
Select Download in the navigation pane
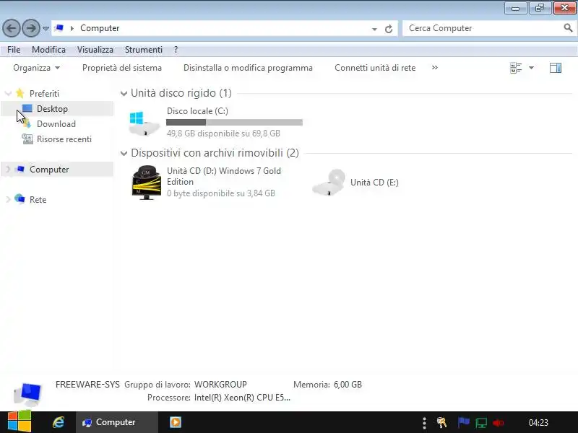coord(56,124)
